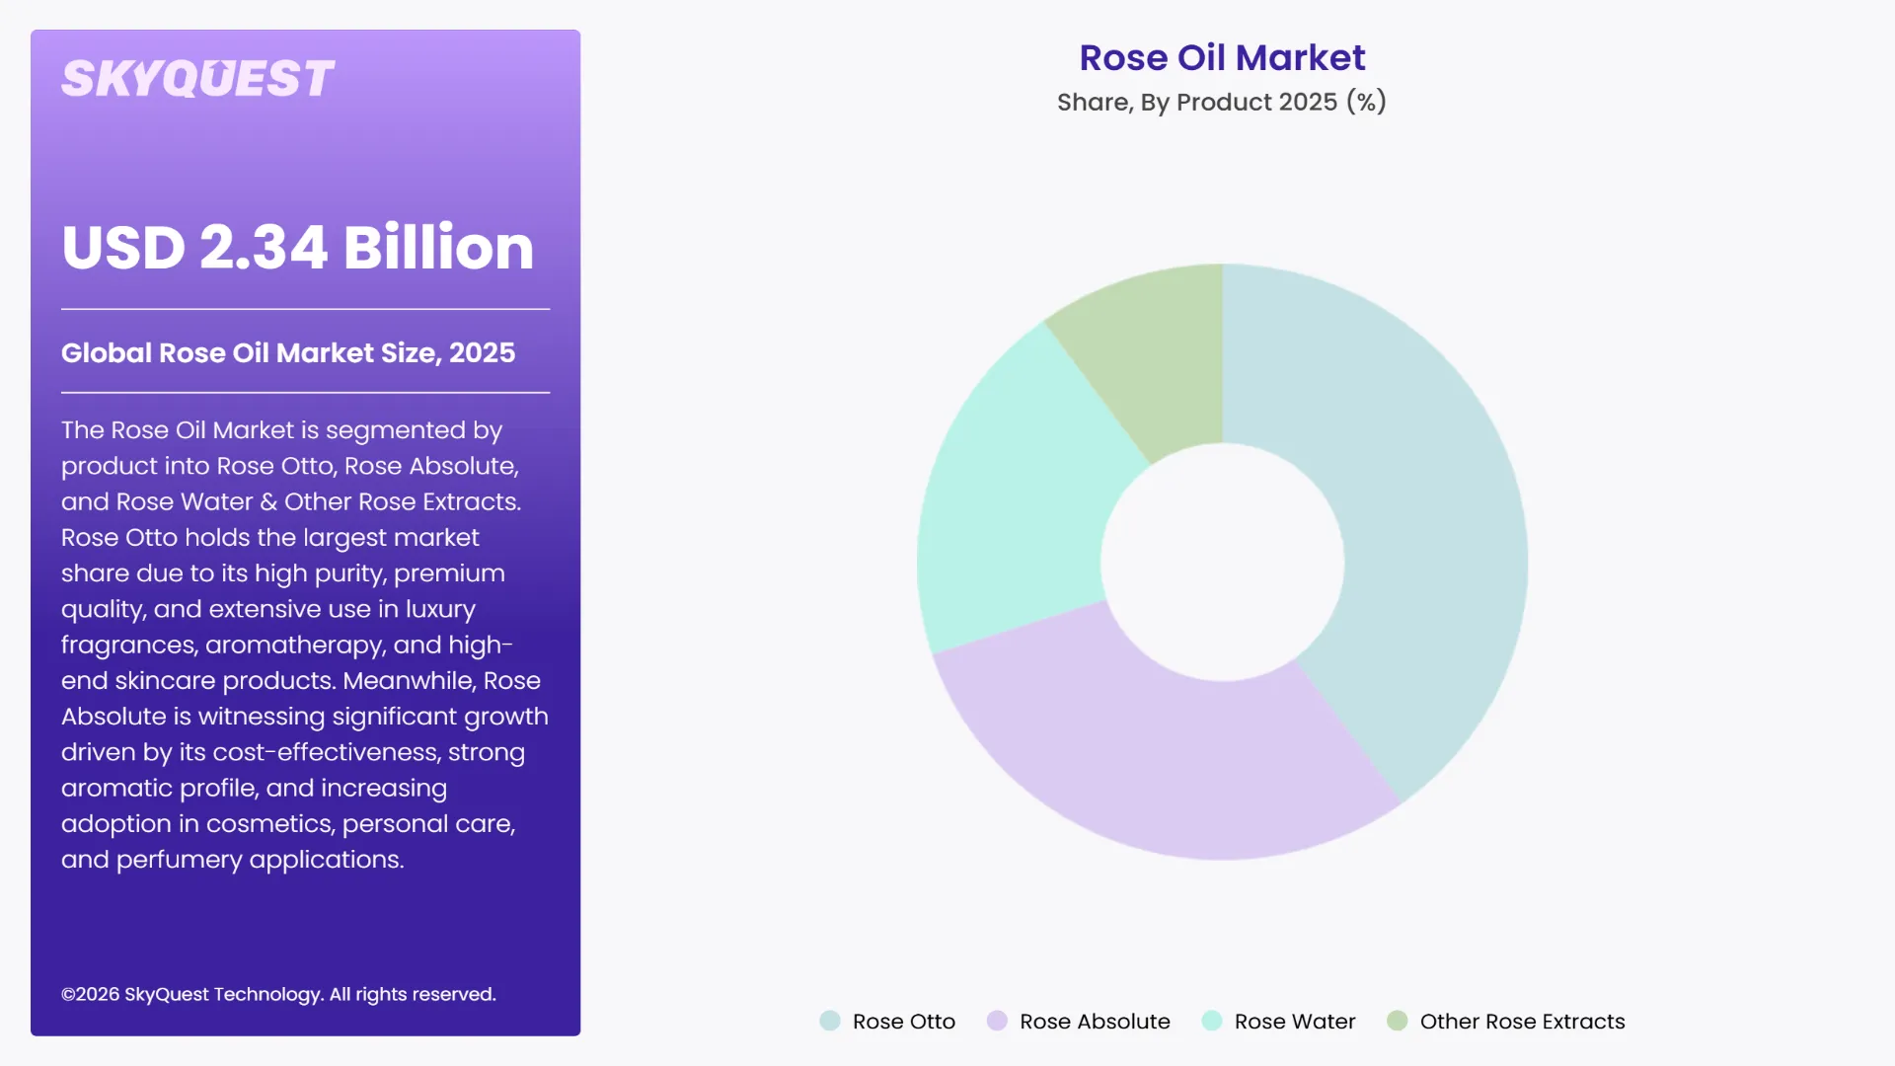
Task: Click the Other Rose Extracts legend color dot
Action: click(1397, 1021)
